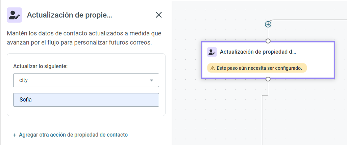Image resolution: width=347 pixels, height=145 pixels.
Task: Click the warning triangle icon in the node
Action: (213, 68)
